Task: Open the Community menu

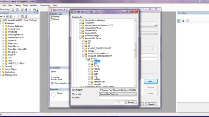Action: [45, 6]
